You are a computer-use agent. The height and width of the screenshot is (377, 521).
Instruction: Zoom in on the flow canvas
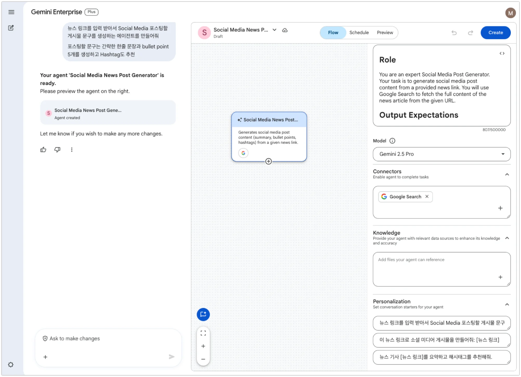coord(203,346)
